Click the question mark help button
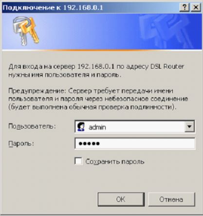203x216 pixels. click(x=184, y=7)
